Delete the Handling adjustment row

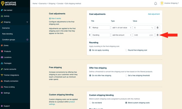(158, 35)
